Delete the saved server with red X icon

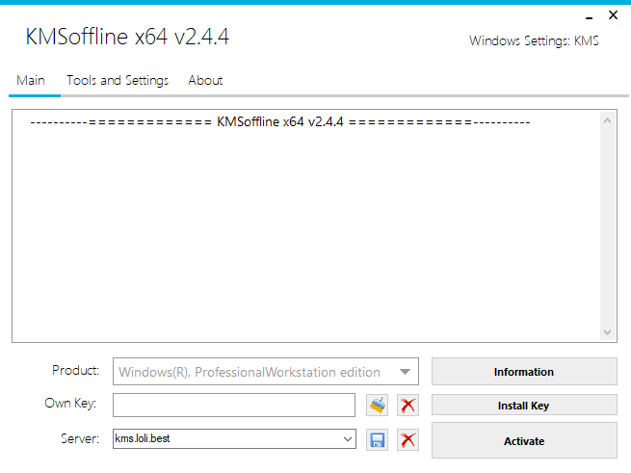coord(408,439)
